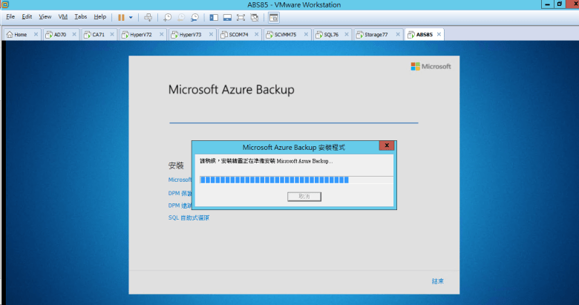Click the SQL 自助式復原 link
Image resolution: width=579 pixels, height=305 pixels.
[189, 217]
